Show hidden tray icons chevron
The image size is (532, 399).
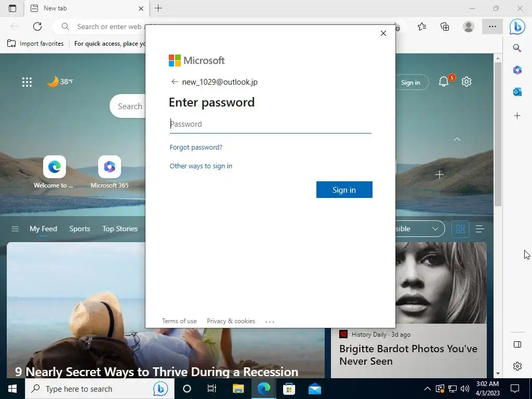click(x=428, y=389)
